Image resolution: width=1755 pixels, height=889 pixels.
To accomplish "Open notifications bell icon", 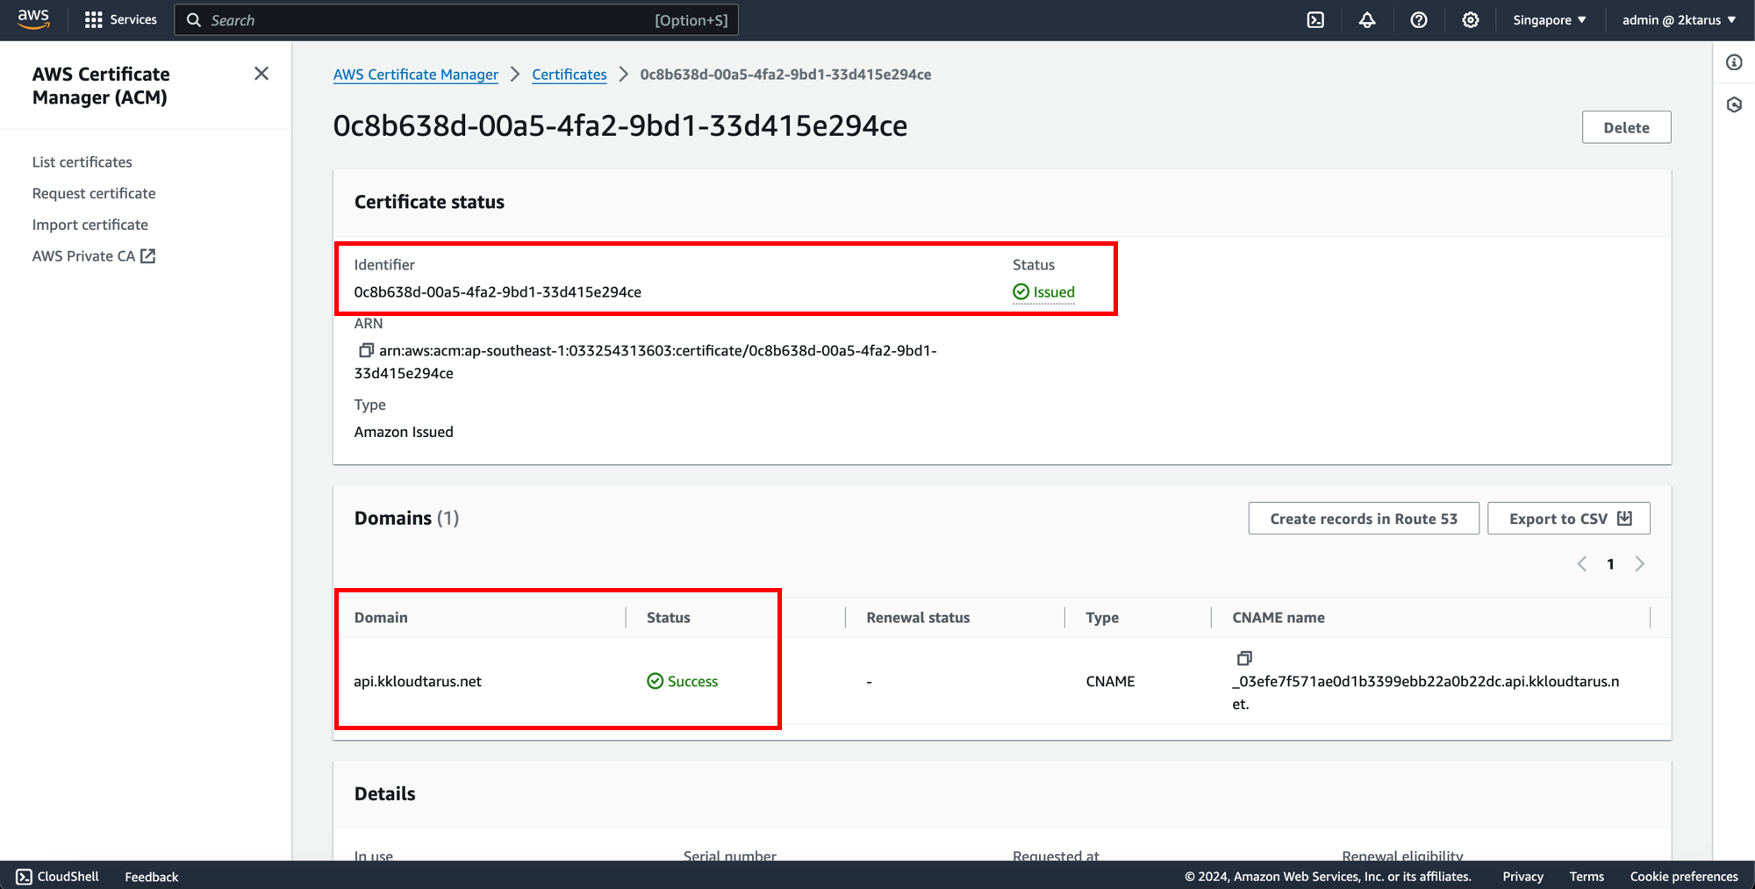I will [x=1367, y=20].
